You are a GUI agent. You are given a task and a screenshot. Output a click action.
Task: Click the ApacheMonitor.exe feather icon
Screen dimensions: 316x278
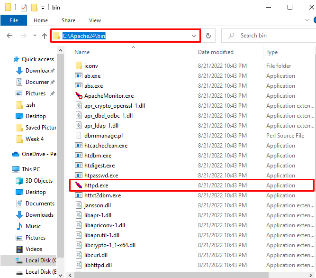point(79,96)
